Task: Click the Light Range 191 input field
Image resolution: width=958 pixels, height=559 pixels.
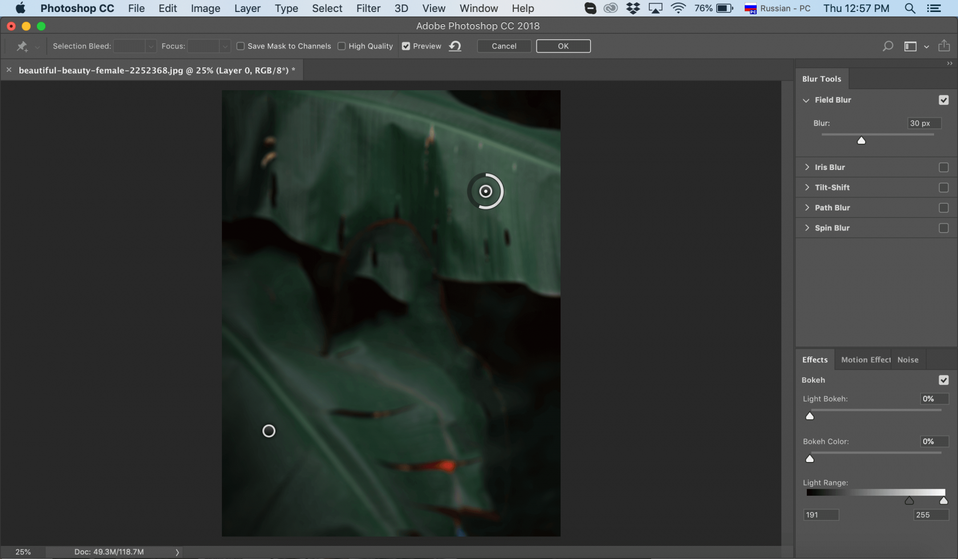Action: coord(821,515)
